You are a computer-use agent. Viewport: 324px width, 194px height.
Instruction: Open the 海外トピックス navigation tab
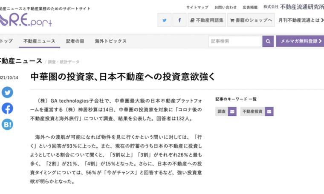point(110,41)
